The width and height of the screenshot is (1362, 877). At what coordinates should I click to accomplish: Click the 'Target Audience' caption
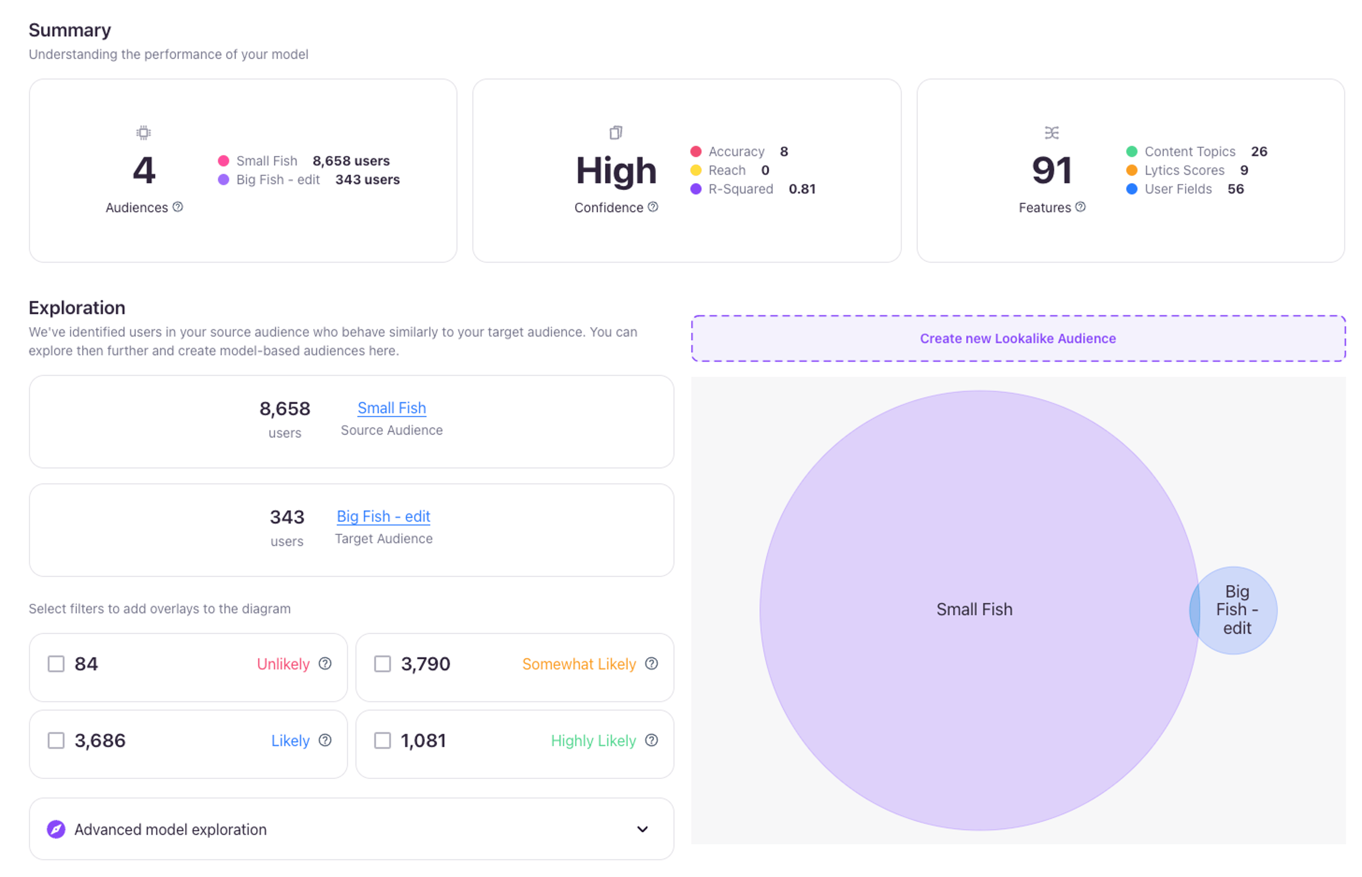click(383, 538)
